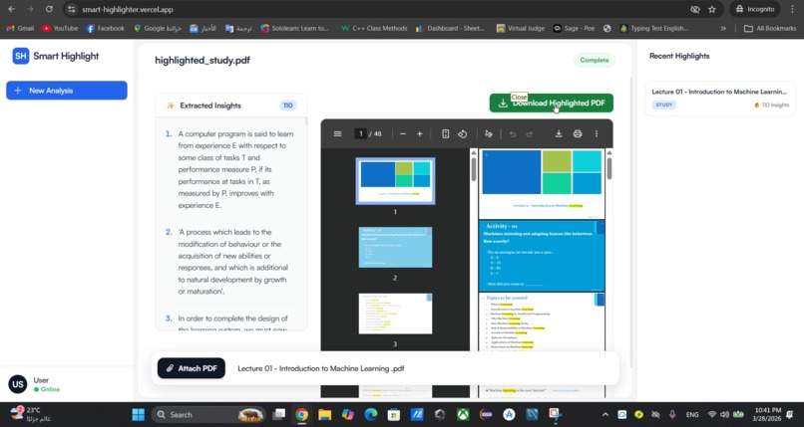Click the STUDY tag on recent highlight
Image resolution: width=804 pixels, height=427 pixels.
tap(664, 105)
